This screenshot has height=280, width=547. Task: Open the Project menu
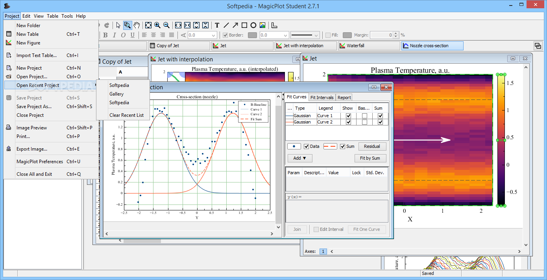pyautogui.click(x=12, y=16)
